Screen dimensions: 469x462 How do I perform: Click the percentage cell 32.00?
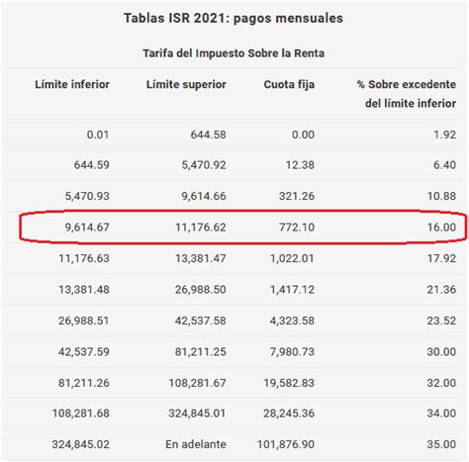[x=441, y=383]
